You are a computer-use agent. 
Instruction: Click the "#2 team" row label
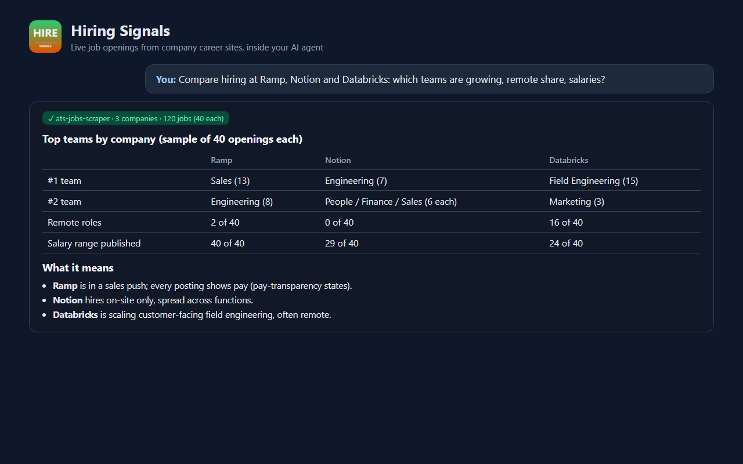pyautogui.click(x=64, y=202)
